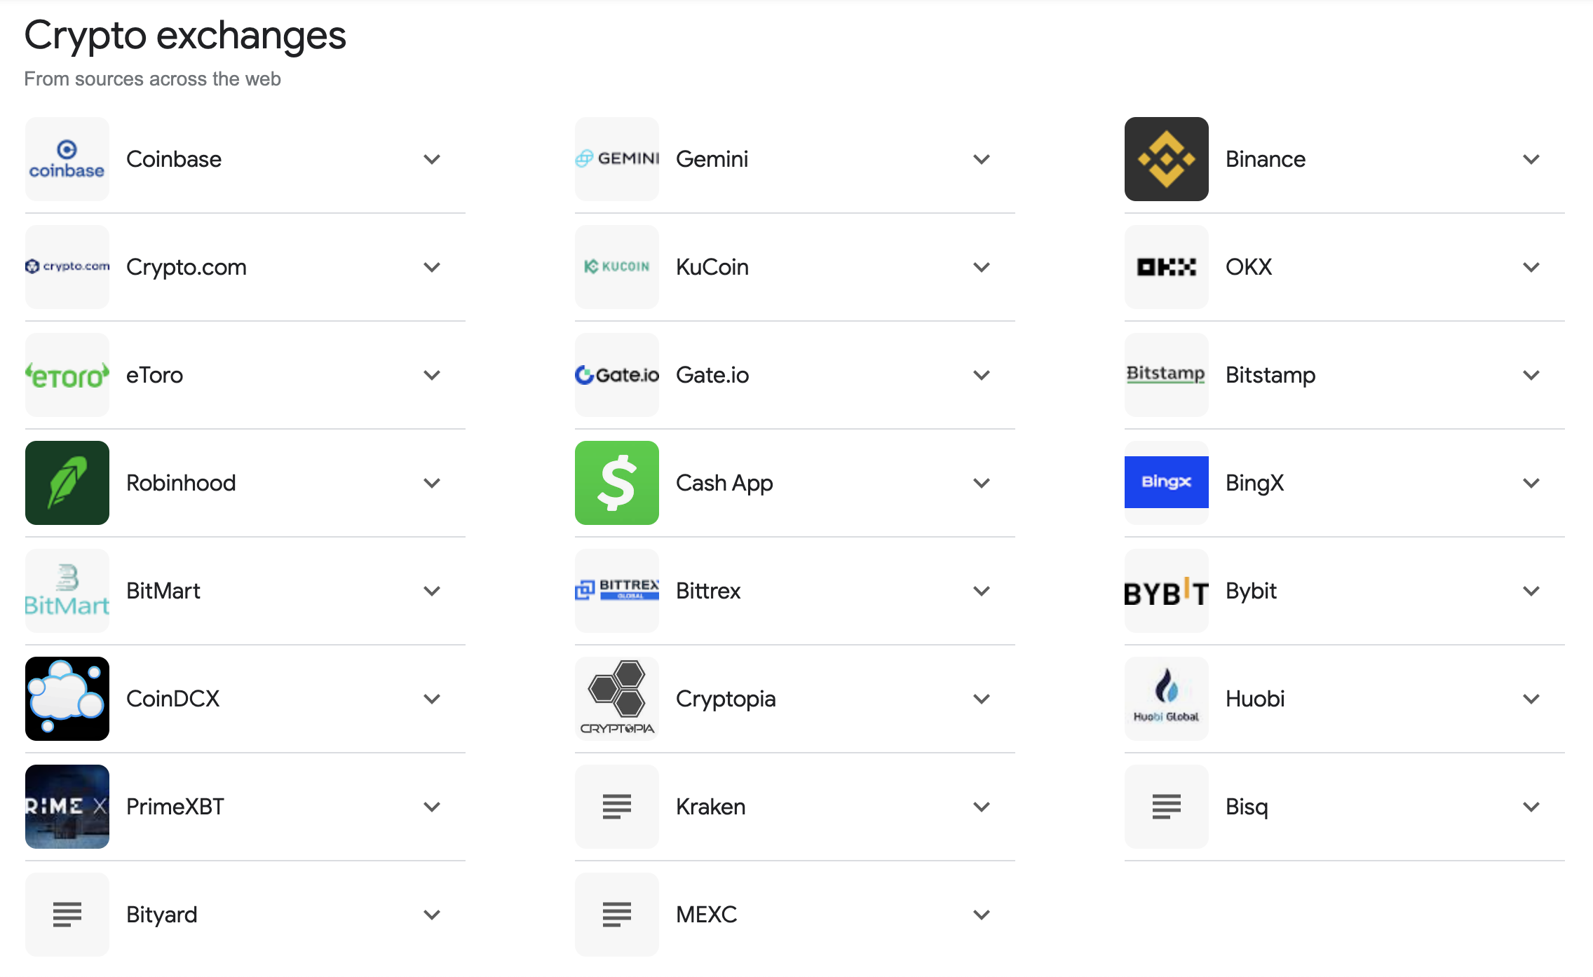Screen dimensions: 1593x977
Task: Expand the Bitstamp dropdown chevron
Action: pos(1531,376)
